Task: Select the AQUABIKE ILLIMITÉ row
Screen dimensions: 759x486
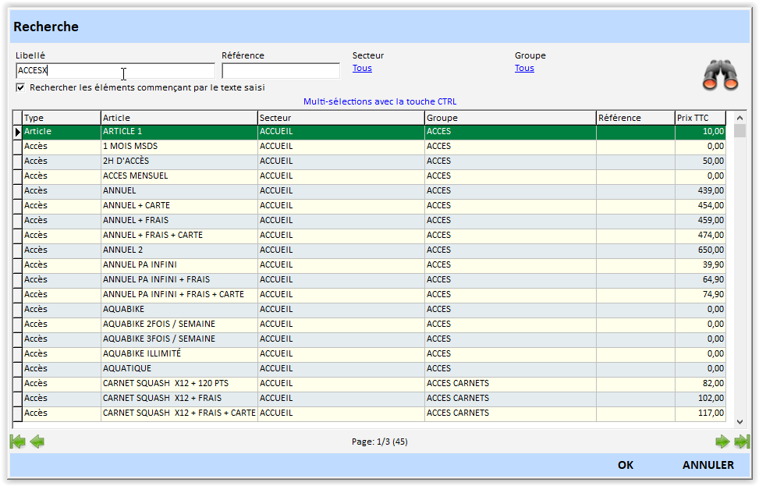Action: click(179, 354)
